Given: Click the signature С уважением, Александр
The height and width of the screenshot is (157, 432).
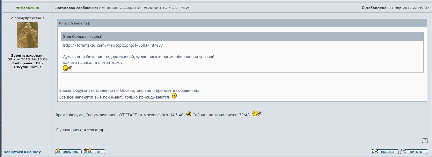Looking at the screenshot, I should (x=80, y=130).
